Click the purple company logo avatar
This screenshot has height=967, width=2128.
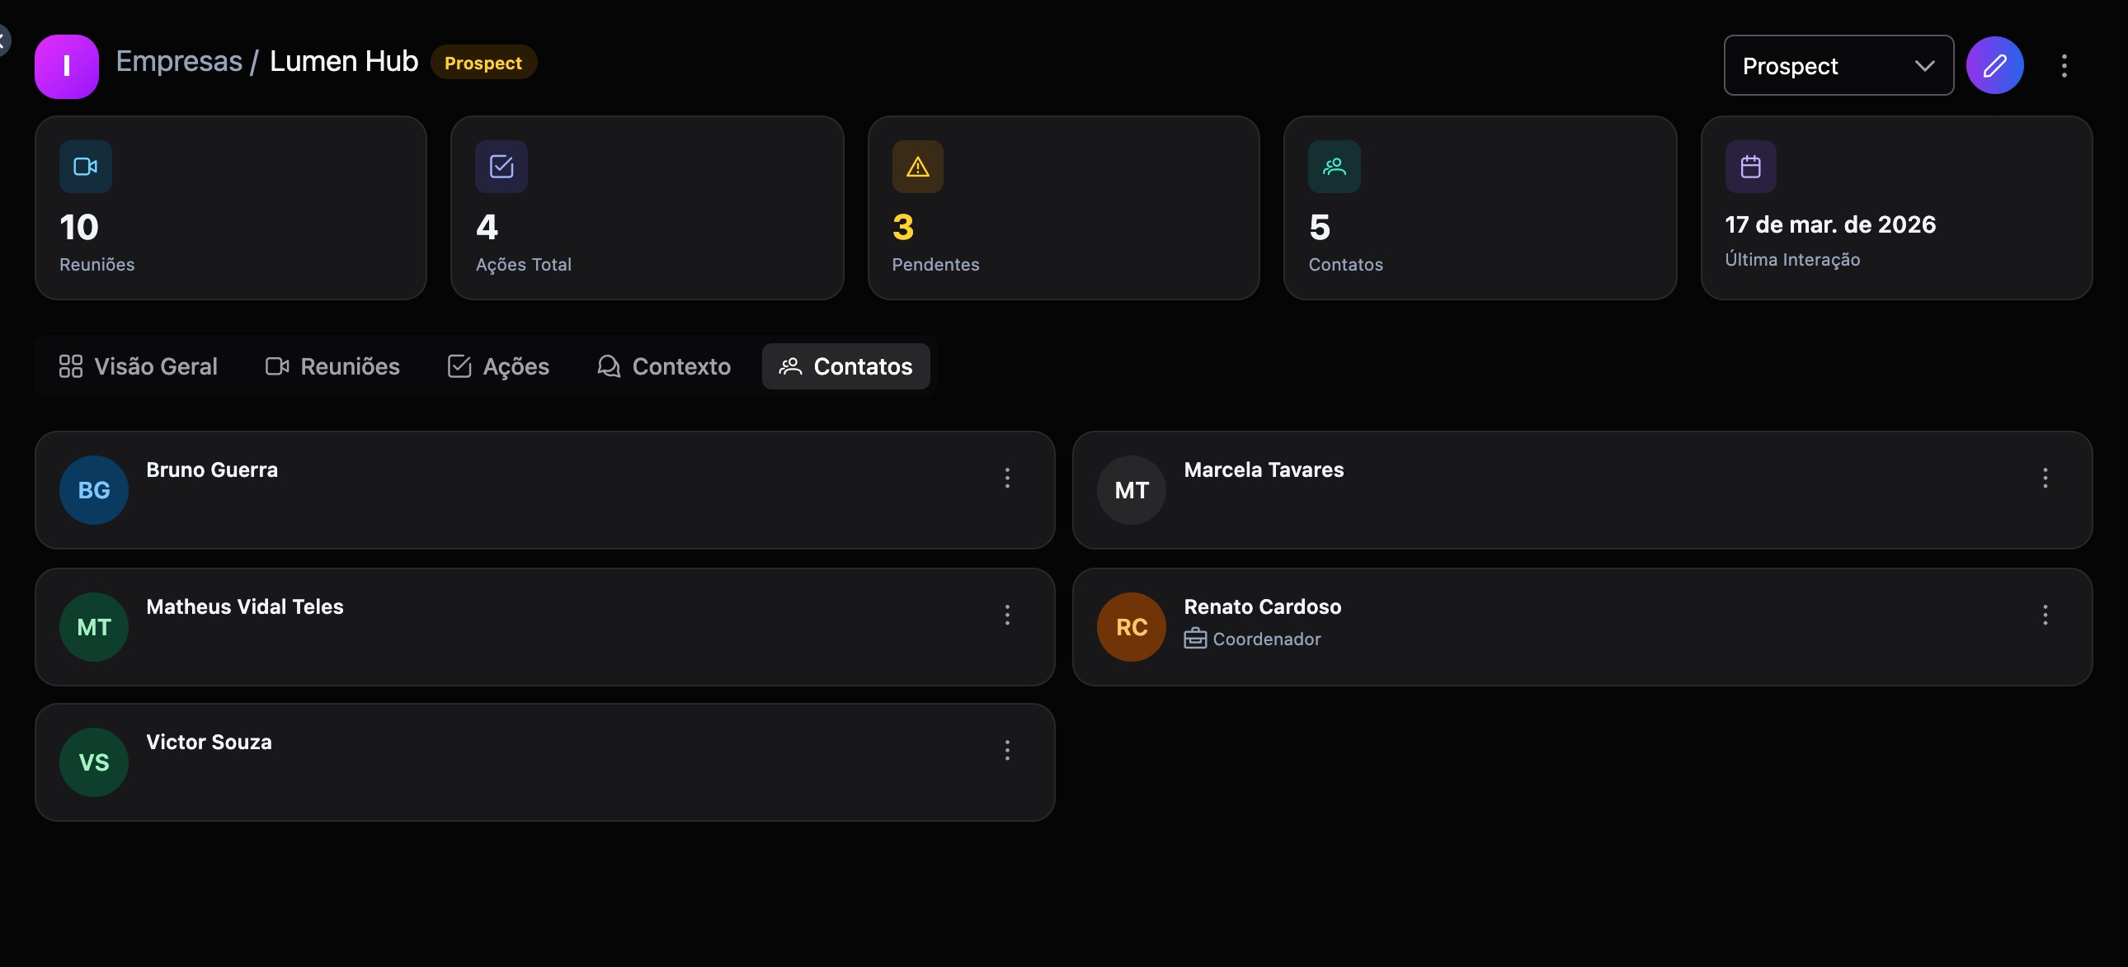[x=67, y=66]
